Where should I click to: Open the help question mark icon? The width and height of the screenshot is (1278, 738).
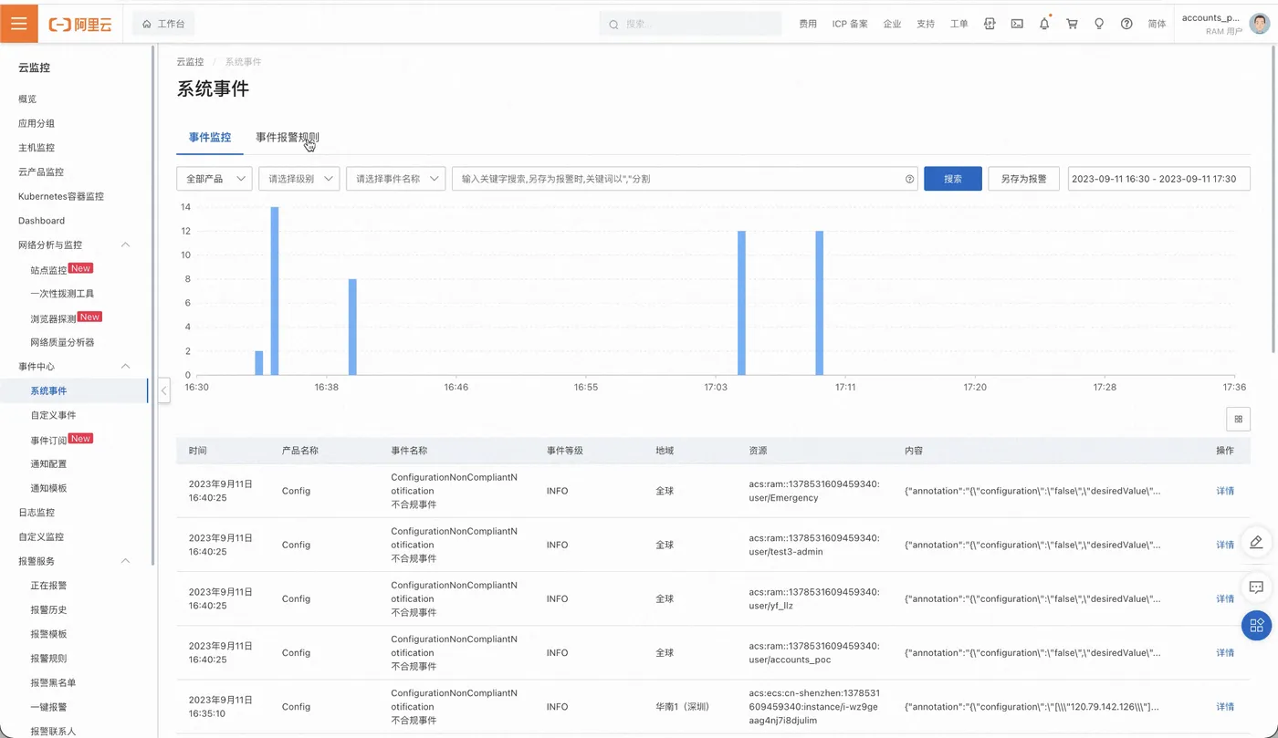(x=1126, y=24)
